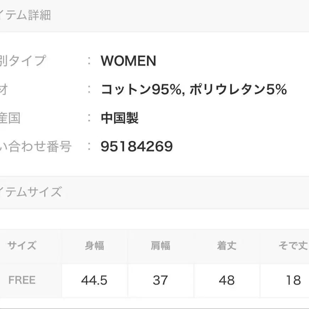Viewport: 309px width, 309px height.
Task: Click the 着丈 column header
Action: pos(227,245)
